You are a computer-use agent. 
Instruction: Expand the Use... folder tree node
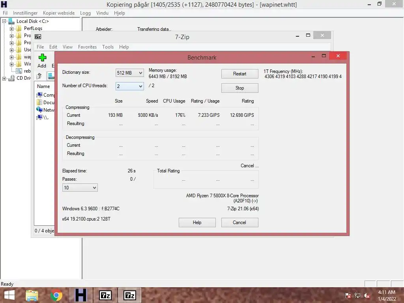[x=11, y=50]
